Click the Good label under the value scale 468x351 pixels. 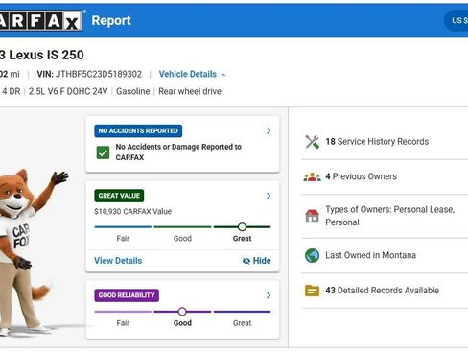pyautogui.click(x=182, y=239)
